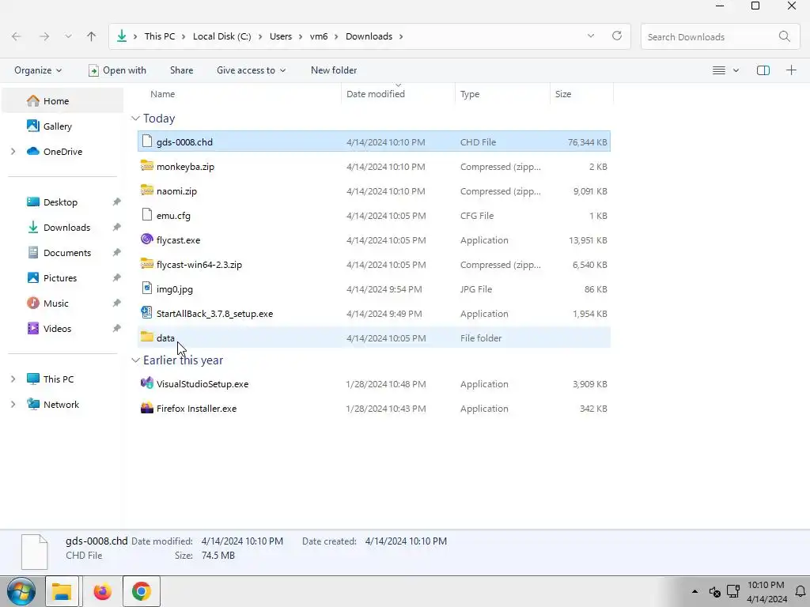Launch Firefox from the taskbar
Screen dimensions: 810x607
click(102, 591)
